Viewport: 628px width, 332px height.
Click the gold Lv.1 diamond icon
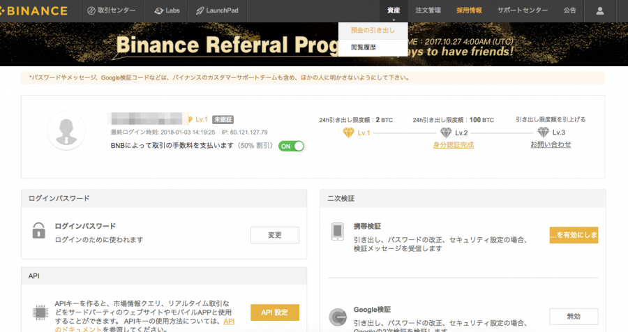coord(348,133)
